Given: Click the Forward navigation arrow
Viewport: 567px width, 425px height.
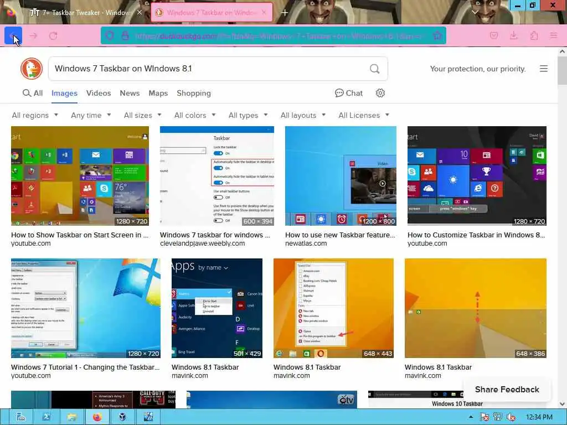Looking at the screenshot, I should point(33,36).
